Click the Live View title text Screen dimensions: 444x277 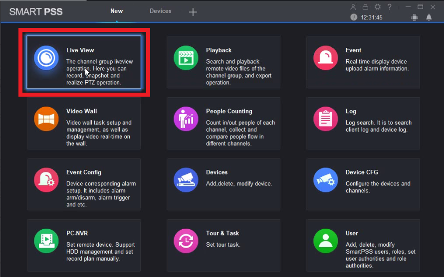pos(80,50)
